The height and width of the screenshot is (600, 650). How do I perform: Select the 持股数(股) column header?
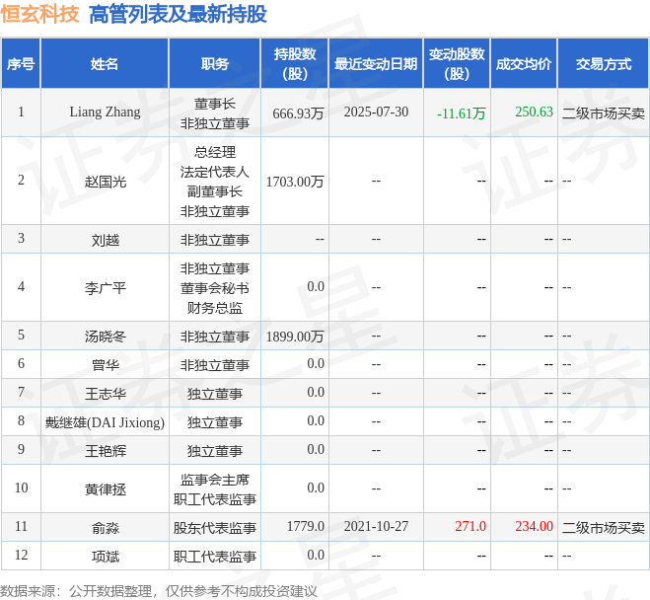coord(295,64)
